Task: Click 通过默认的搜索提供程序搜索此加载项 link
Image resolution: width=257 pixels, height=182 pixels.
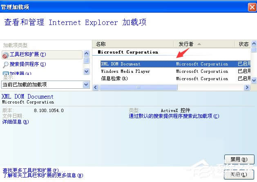Action: 174,116
